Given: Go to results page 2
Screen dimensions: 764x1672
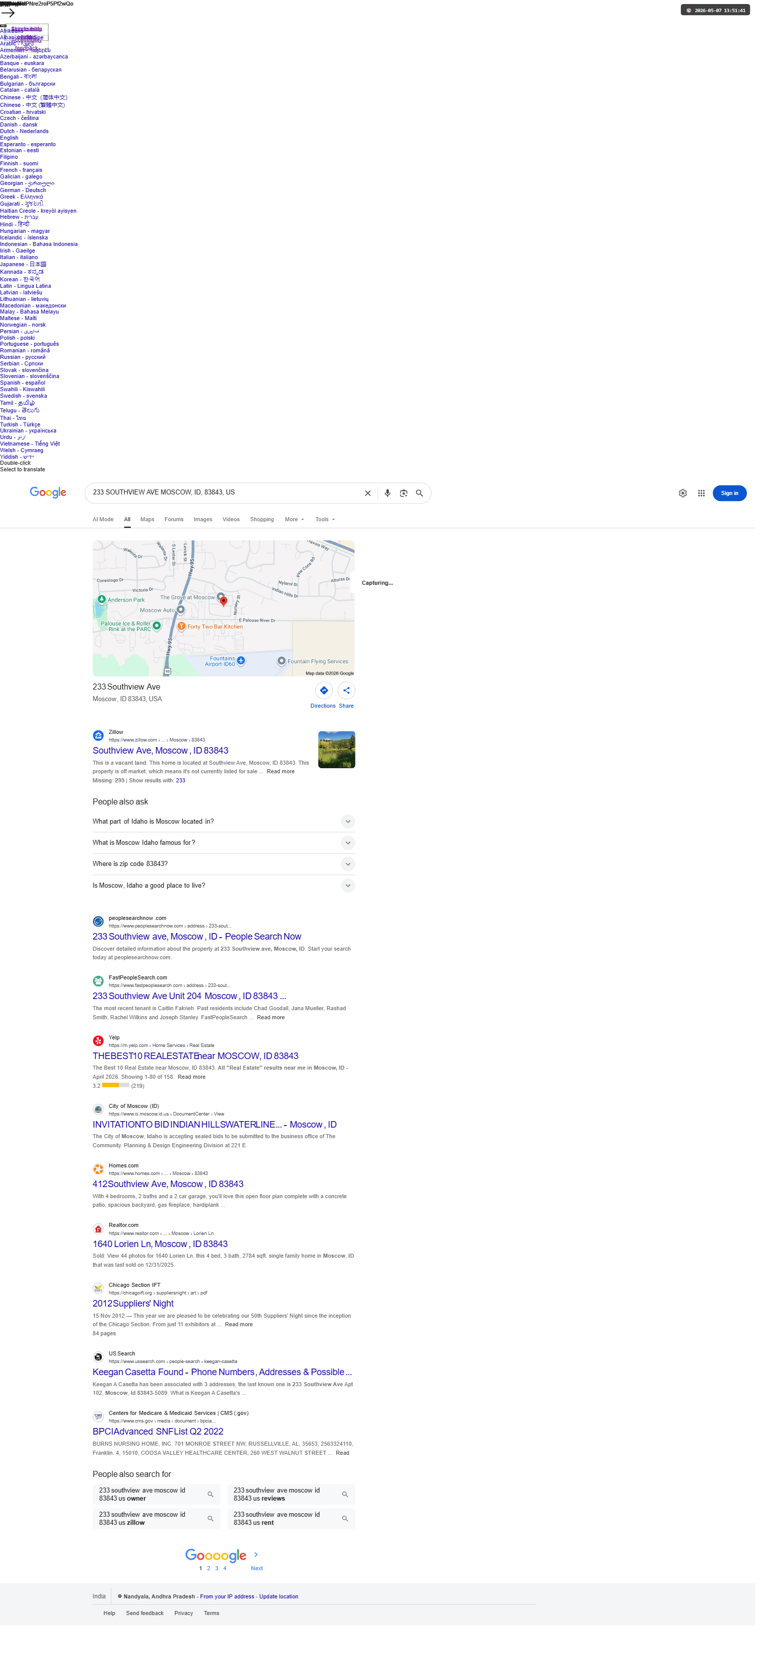Looking at the screenshot, I should pos(209,1568).
